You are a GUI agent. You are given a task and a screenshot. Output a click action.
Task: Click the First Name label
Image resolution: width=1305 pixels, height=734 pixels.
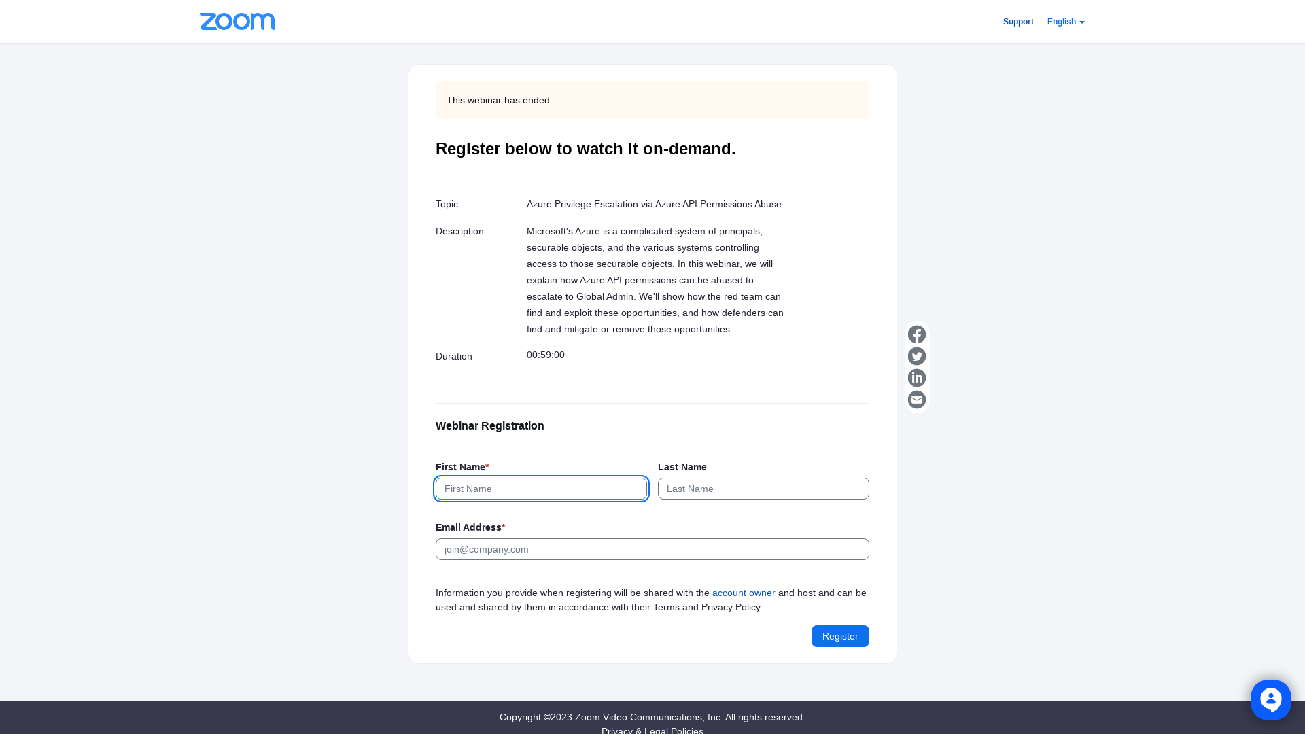pyautogui.click(x=462, y=467)
